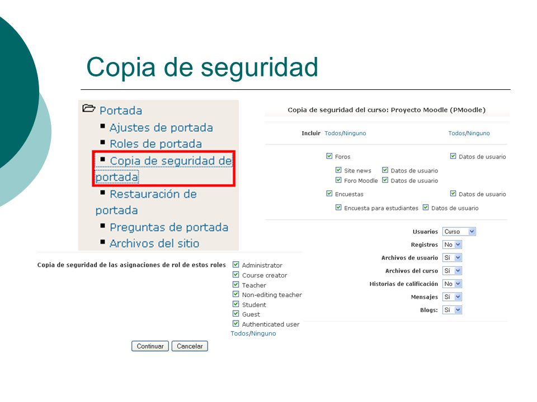Open the Mensajes dropdown
Image resolution: width=537 pixels, height=402 pixels.
coord(452,296)
